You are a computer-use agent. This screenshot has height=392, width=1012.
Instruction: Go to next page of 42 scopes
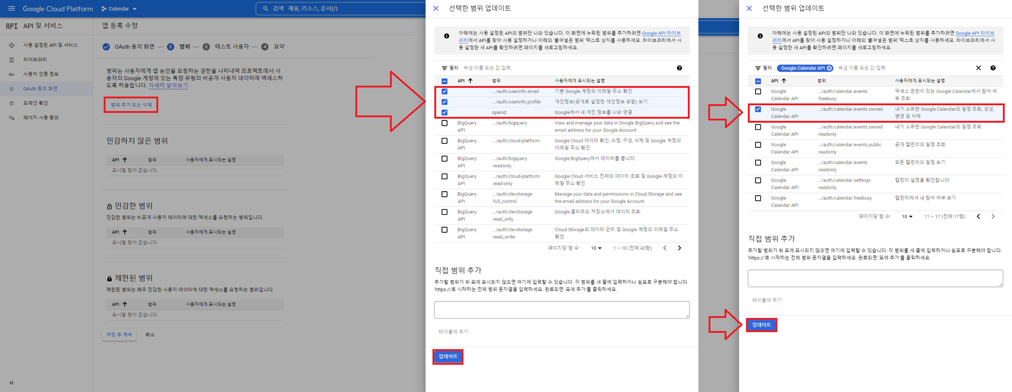pyautogui.click(x=679, y=248)
